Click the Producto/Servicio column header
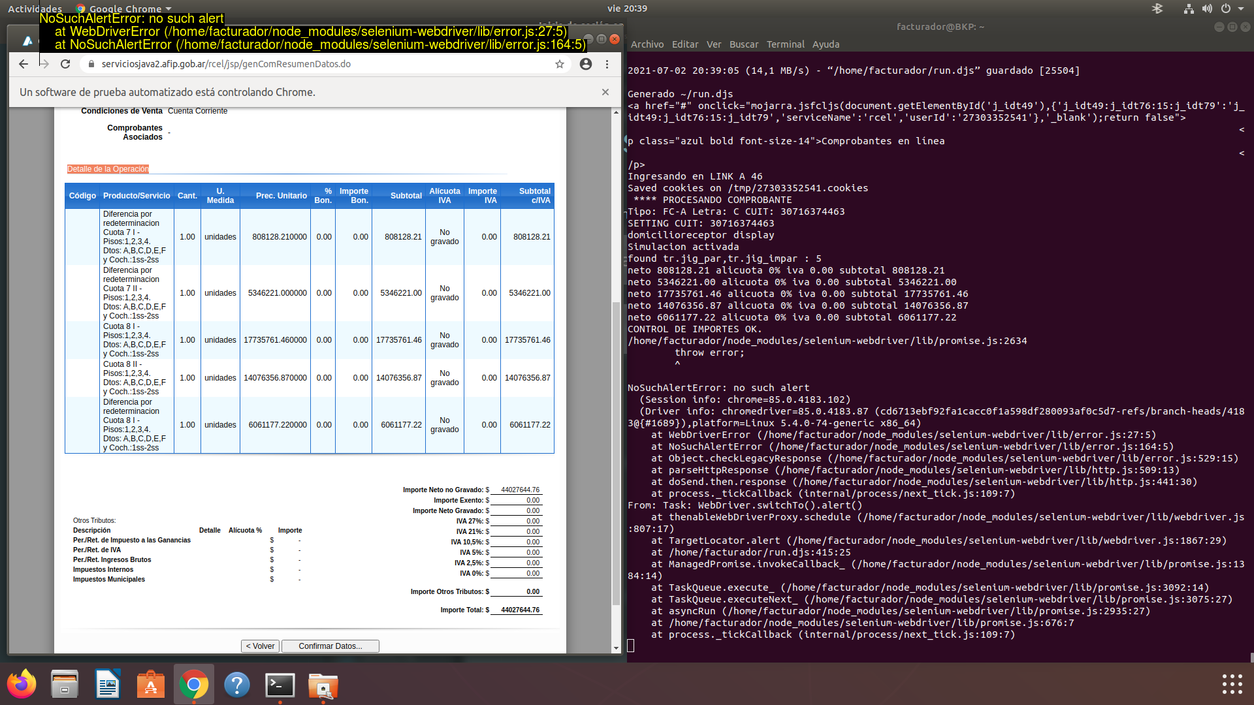This screenshot has width=1254, height=705. click(137, 196)
